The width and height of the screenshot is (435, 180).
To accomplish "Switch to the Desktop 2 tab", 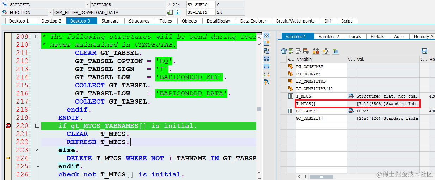I will (51, 21).
